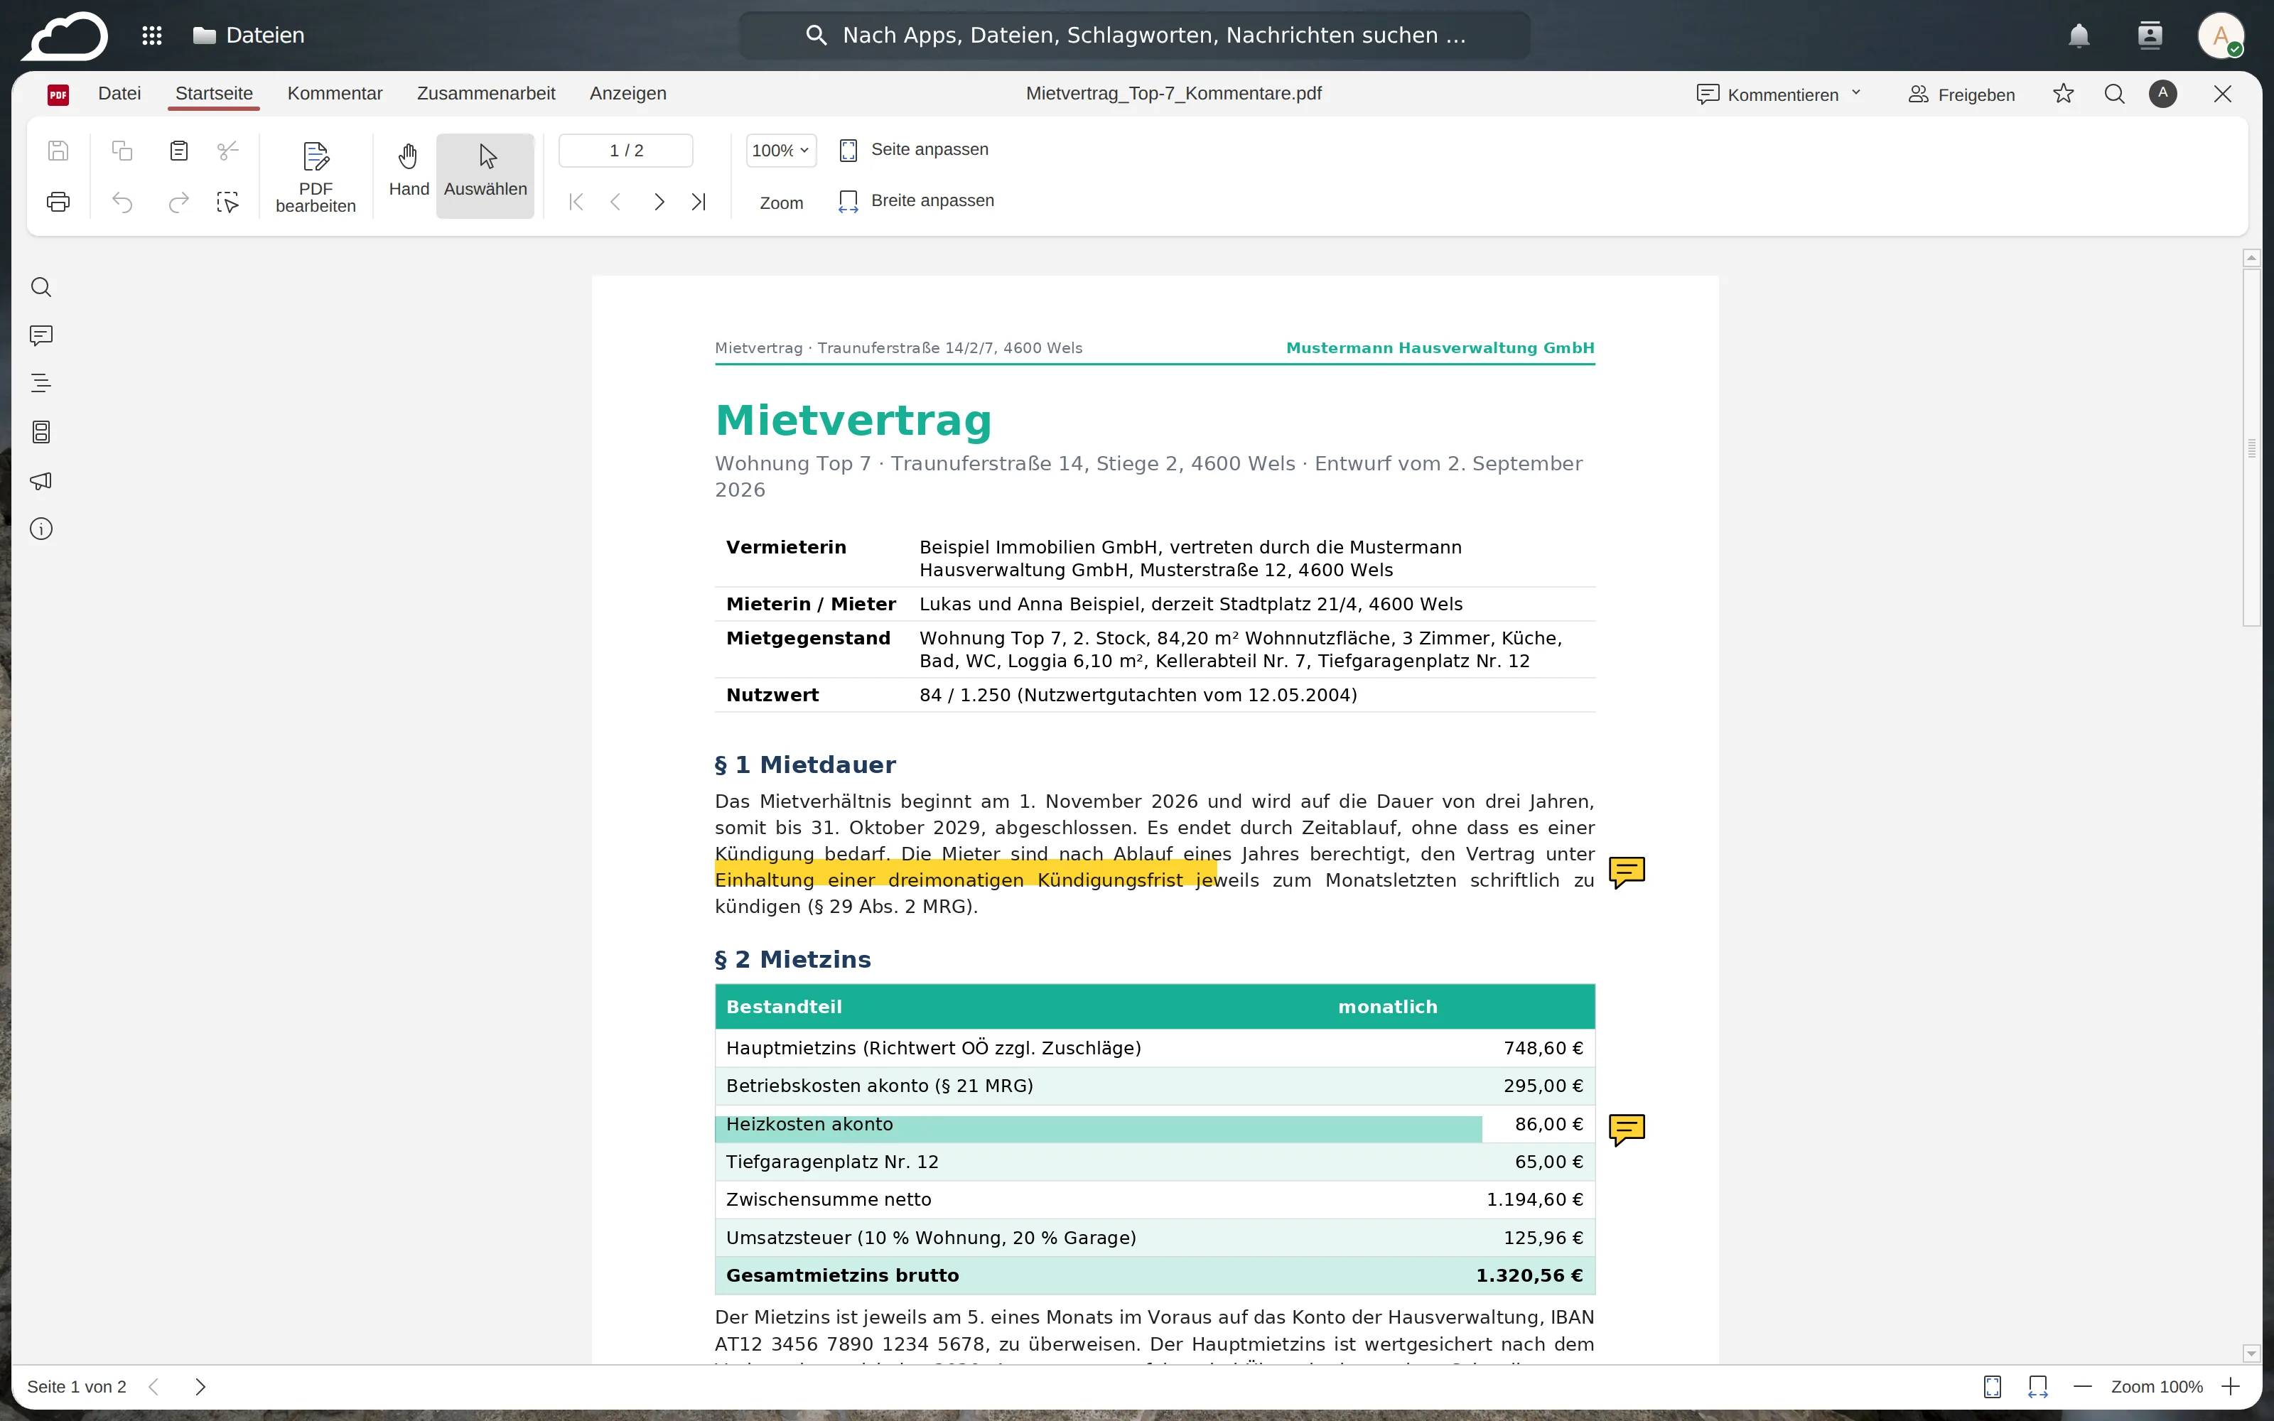The image size is (2274, 1421).
Task: Go to previous page in status bar
Action: (154, 1386)
